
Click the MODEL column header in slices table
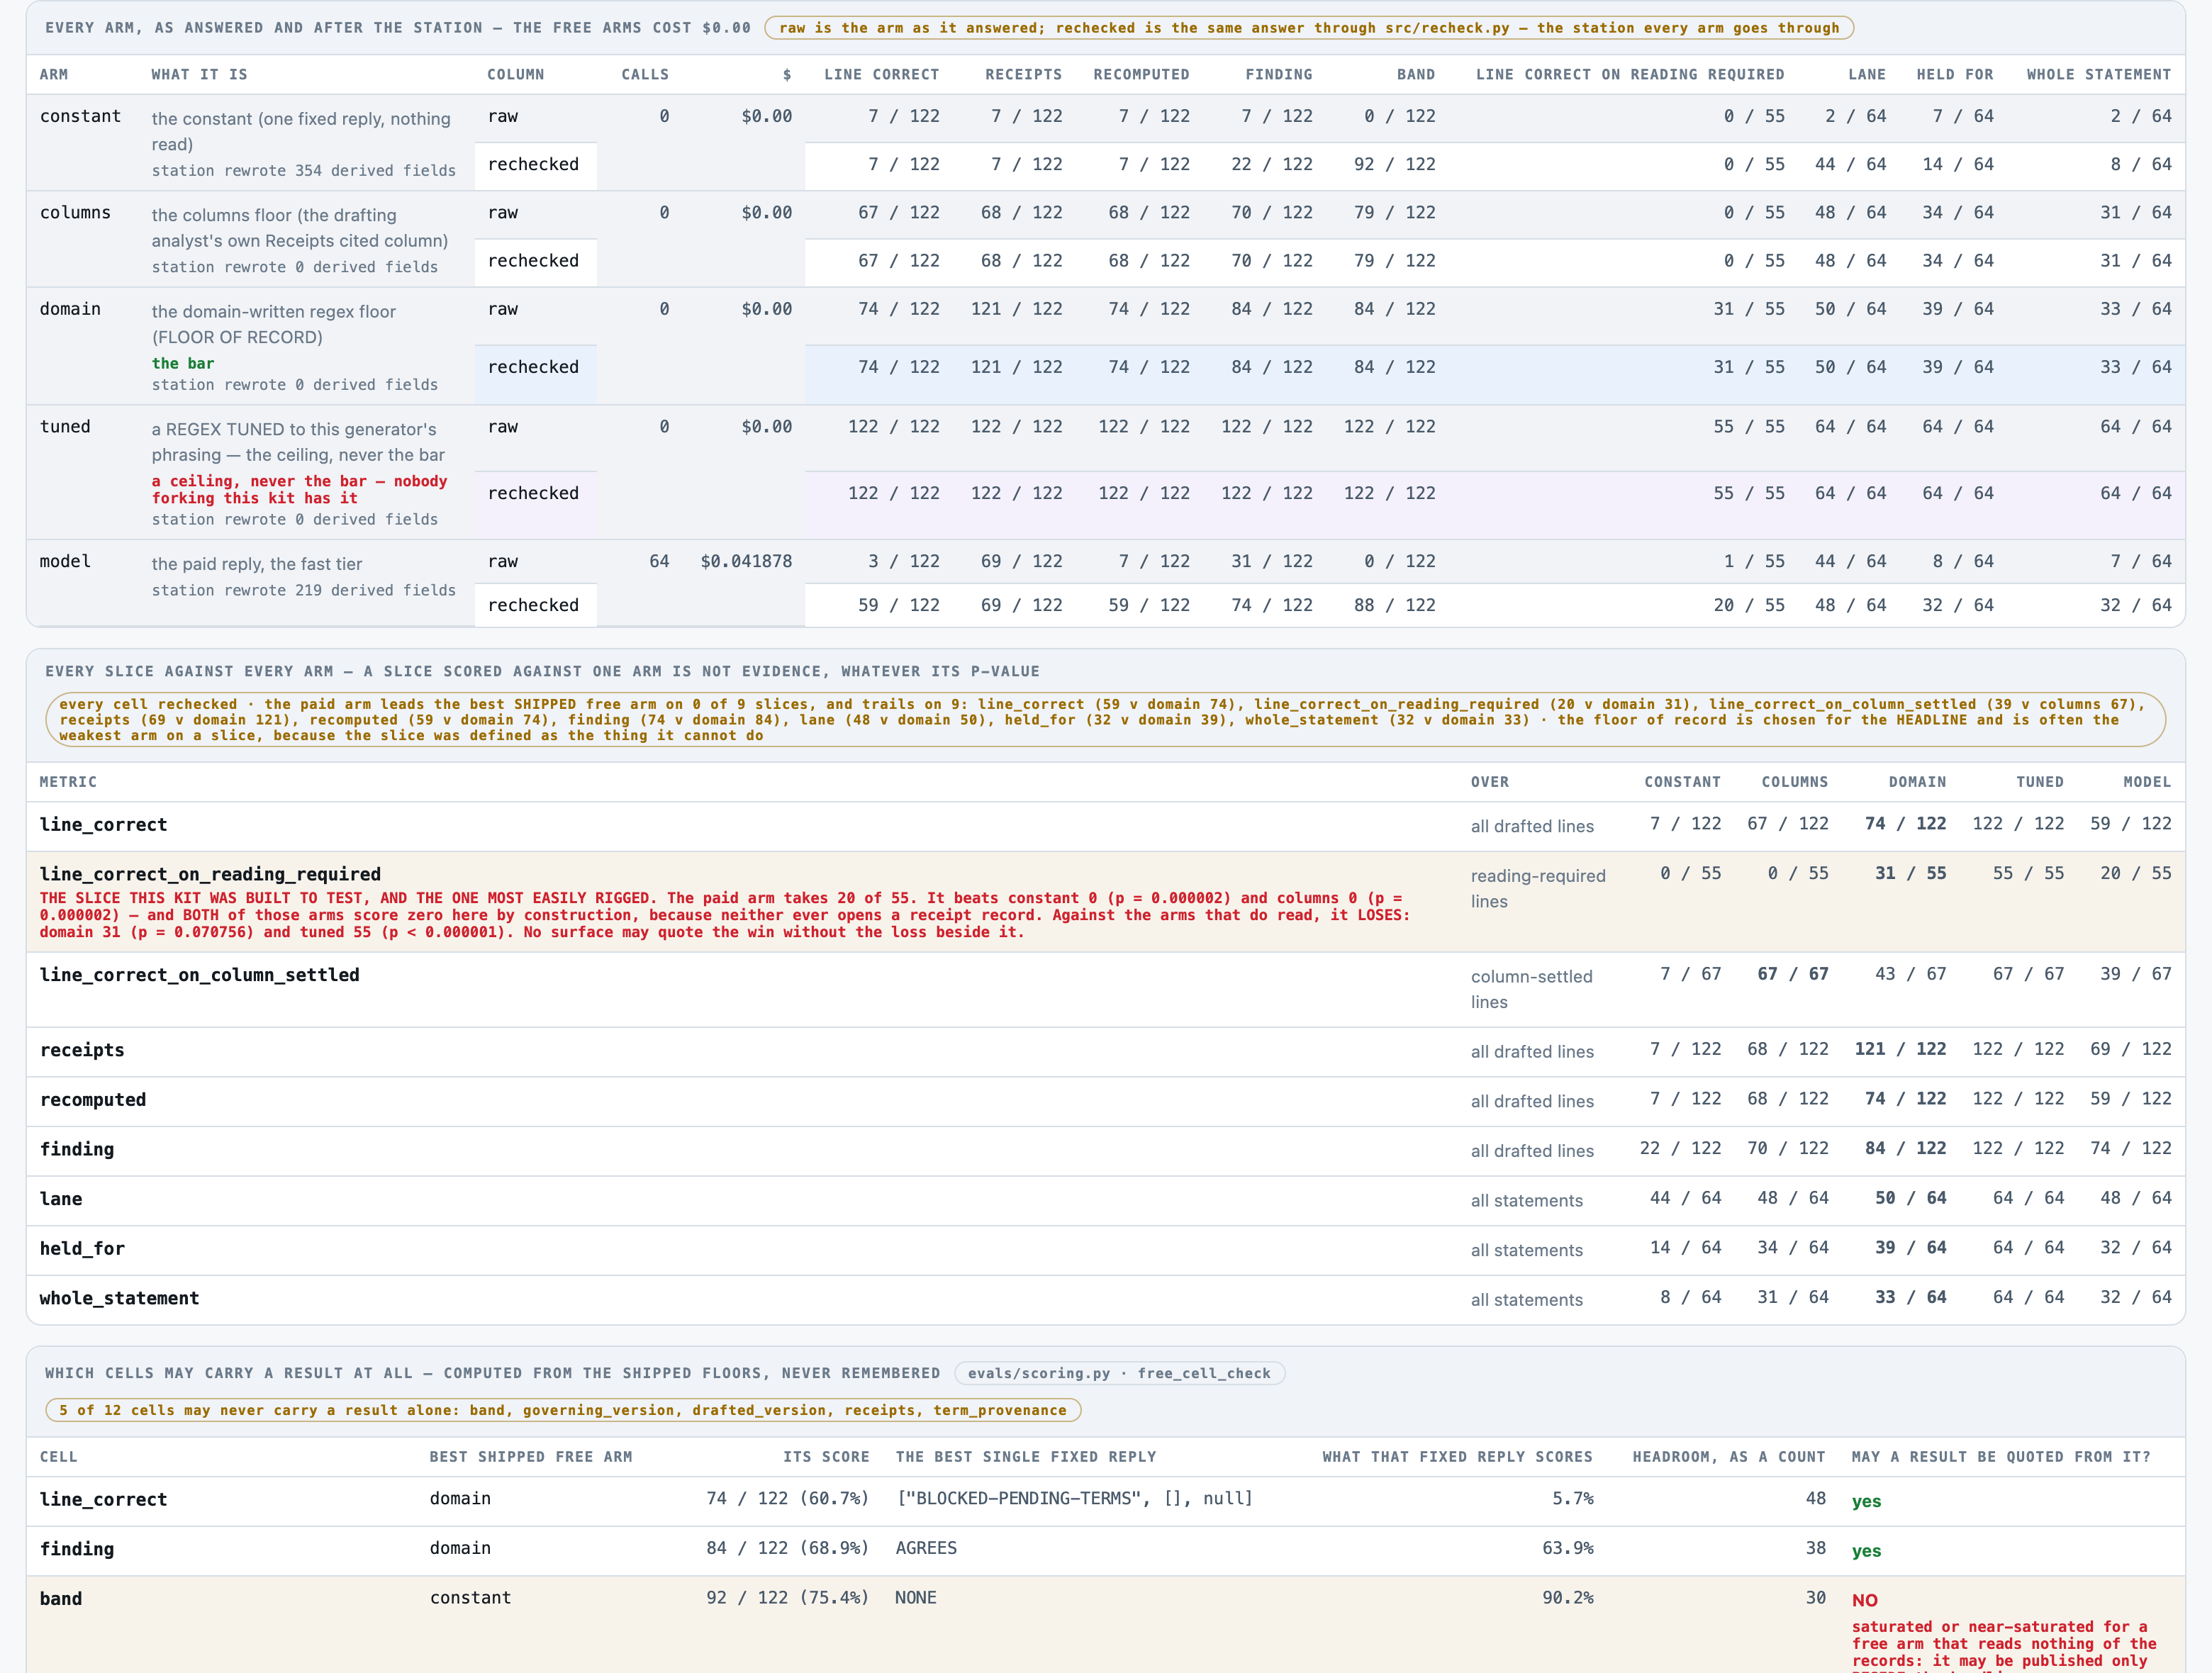2147,782
